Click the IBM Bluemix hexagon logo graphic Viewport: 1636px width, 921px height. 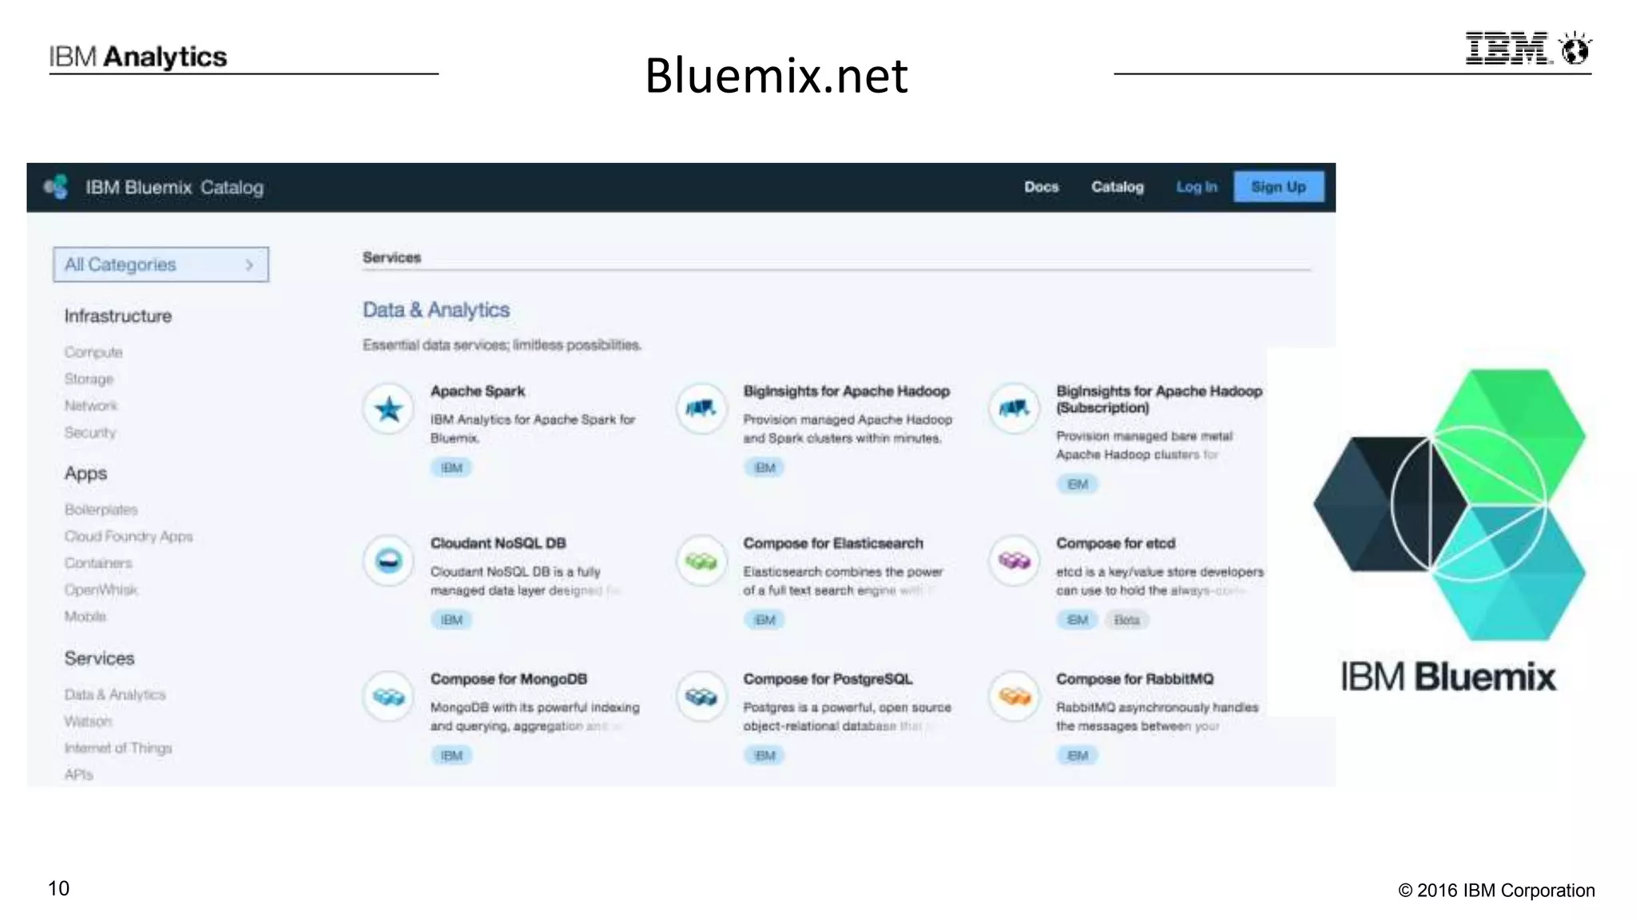(x=1450, y=504)
